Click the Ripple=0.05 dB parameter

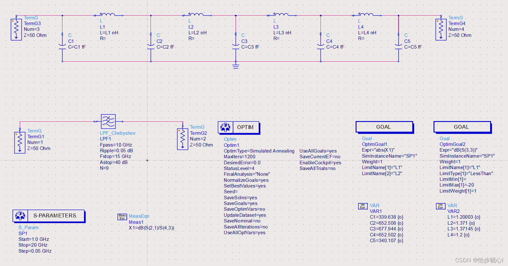[116, 151]
